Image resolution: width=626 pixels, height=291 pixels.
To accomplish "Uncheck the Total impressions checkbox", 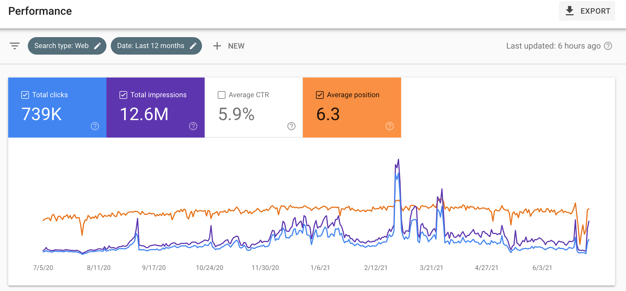I will pos(123,95).
